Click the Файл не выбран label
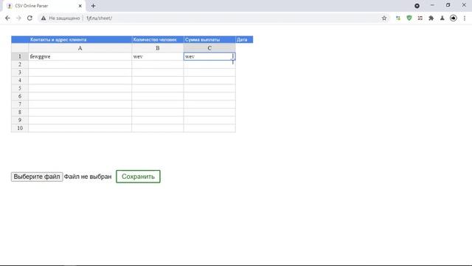This screenshot has width=472, height=266. point(88,177)
